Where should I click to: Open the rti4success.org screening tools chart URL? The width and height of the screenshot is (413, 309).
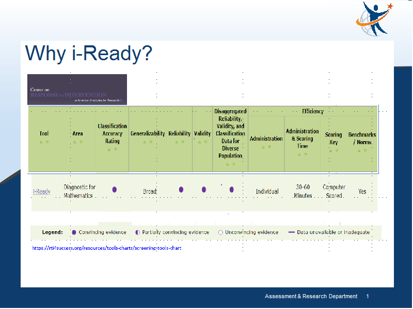106,248
